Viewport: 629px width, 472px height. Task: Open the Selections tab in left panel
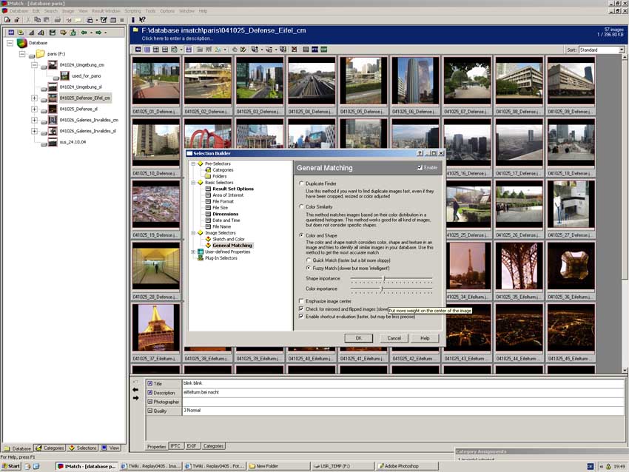pyautogui.click(x=83, y=448)
